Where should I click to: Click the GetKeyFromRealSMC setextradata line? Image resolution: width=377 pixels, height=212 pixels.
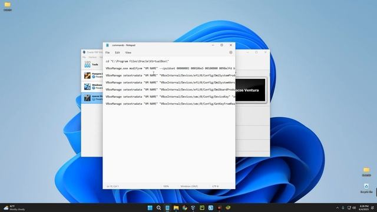click(x=170, y=104)
